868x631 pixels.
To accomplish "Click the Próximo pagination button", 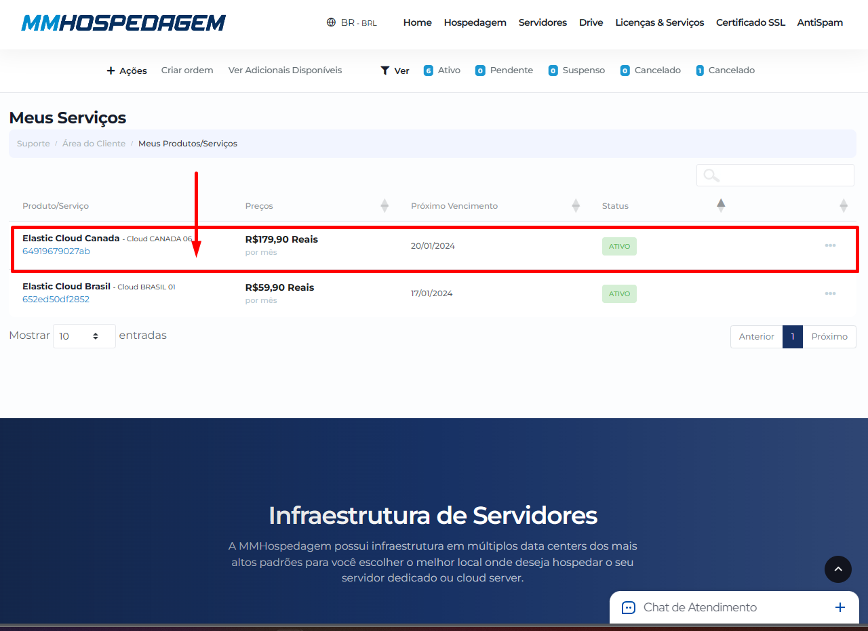I will pos(829,337).
